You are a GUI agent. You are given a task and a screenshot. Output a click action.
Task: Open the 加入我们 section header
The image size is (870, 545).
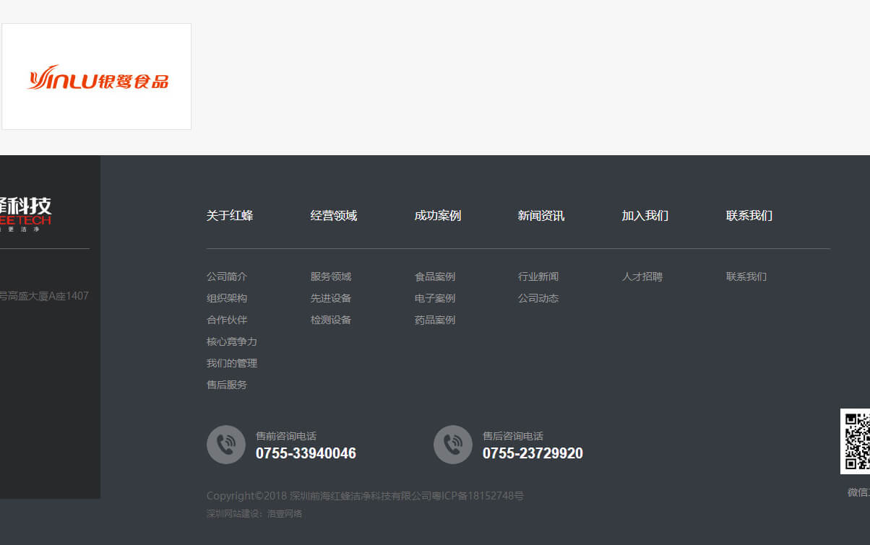tap(645, 215)
